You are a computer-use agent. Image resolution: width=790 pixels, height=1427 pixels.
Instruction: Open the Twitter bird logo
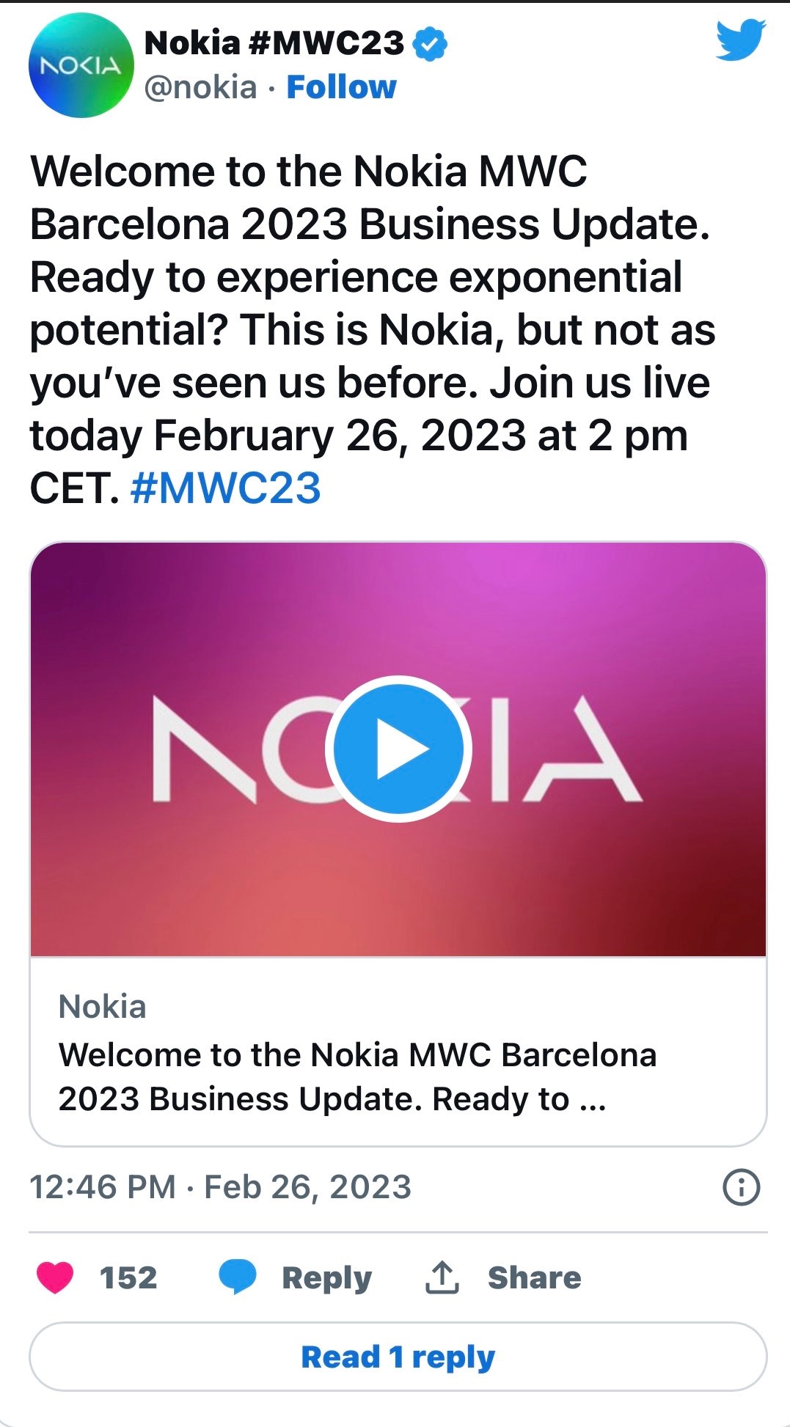[741, 40]
